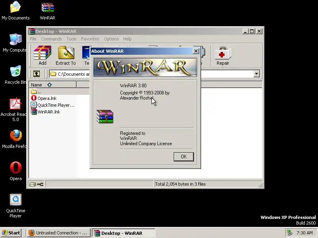The image size is (318, 238).
Task: Click 'Total 2,054 bytes in 3 files' status text
Action: pos(180,184)
